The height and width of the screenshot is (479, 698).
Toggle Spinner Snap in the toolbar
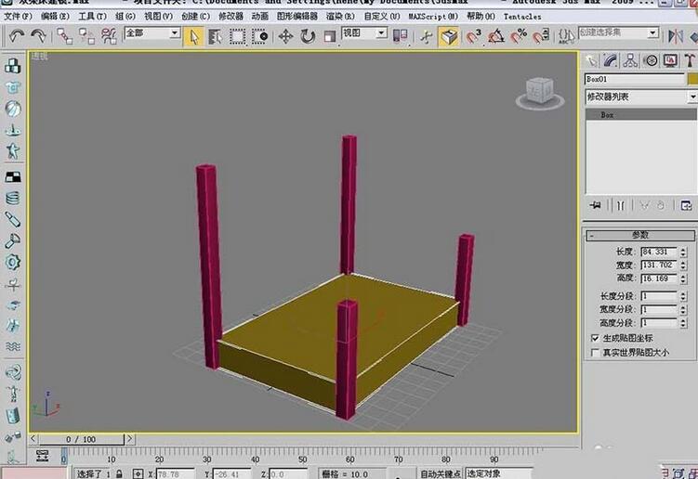(x=541, y=36)
